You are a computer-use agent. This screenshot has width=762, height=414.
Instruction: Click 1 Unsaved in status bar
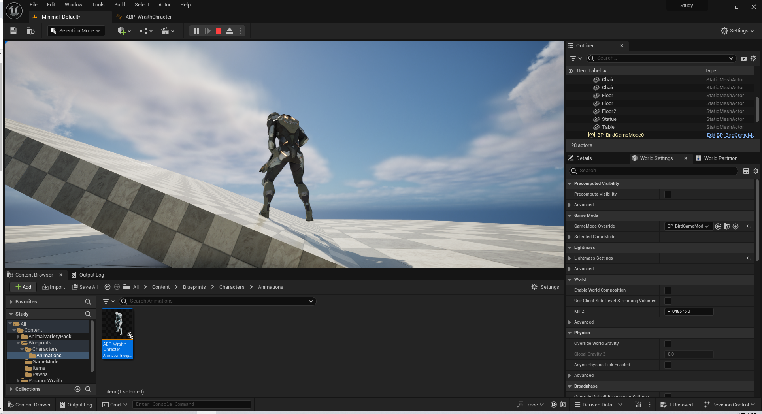(677, 405)
